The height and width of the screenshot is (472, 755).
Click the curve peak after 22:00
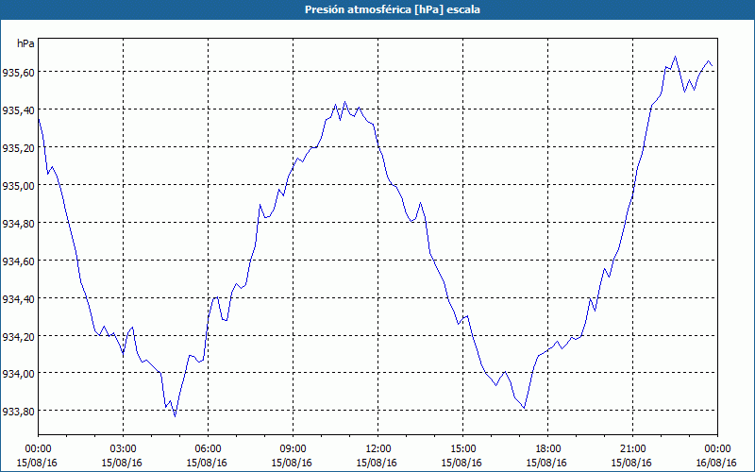pos(675,57)
